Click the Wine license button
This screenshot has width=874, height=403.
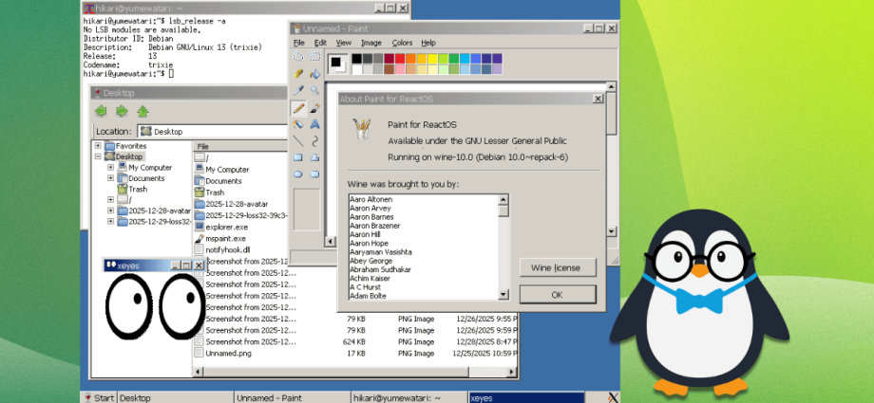tap(558, 267)
